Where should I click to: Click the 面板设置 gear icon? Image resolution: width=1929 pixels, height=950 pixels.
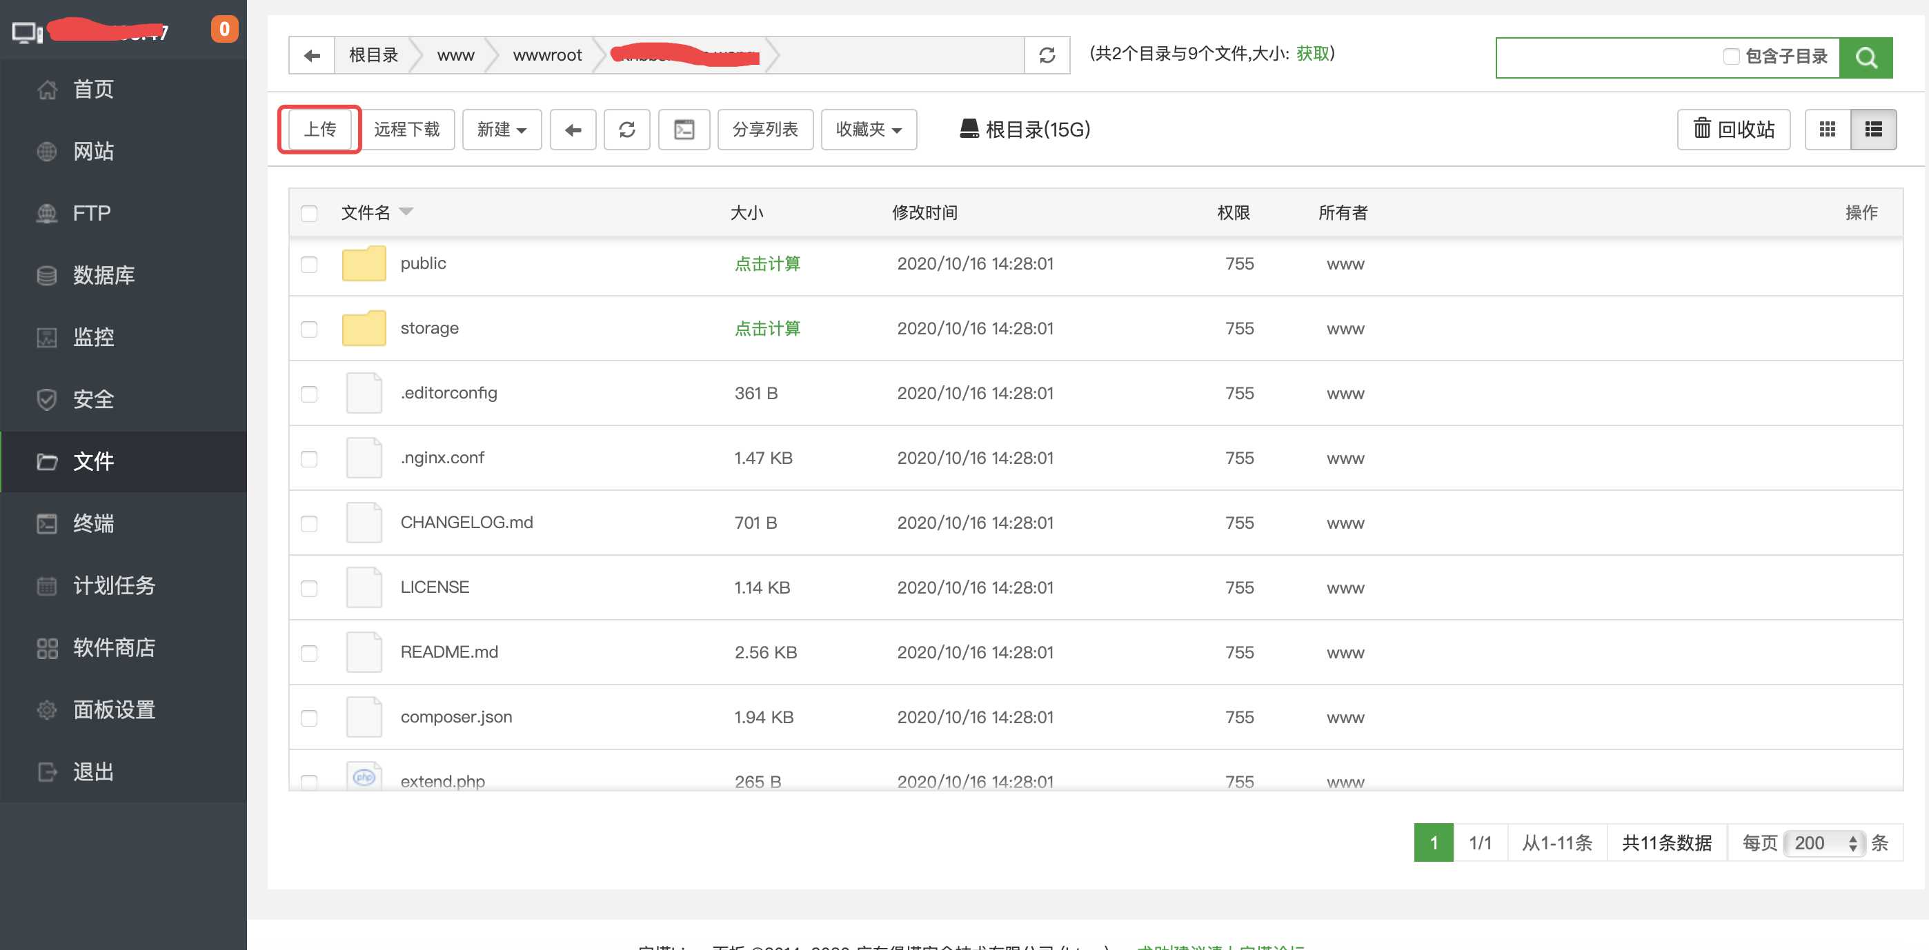46,710
